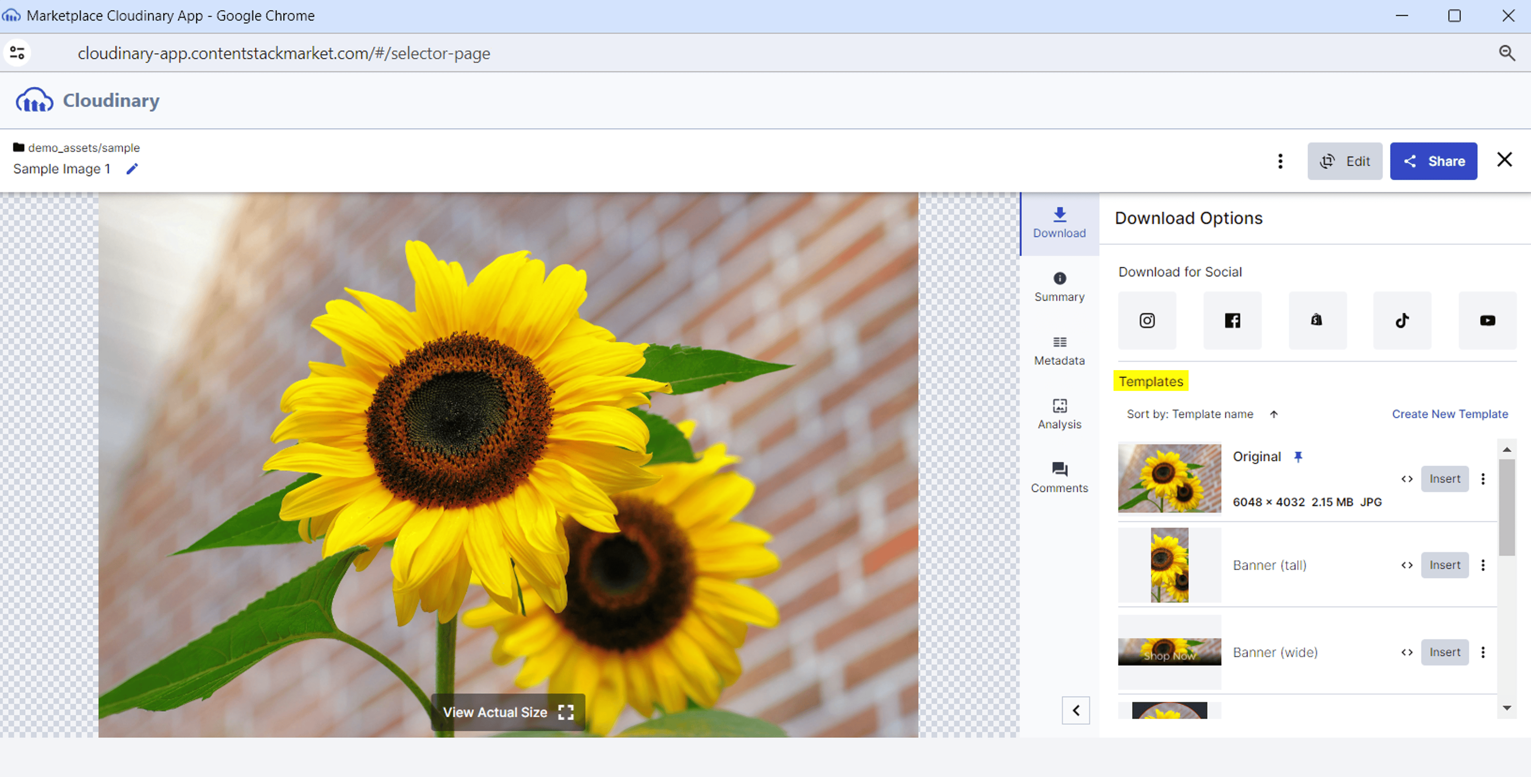The image size is (1531, 777).
Task: Open YouTube social download option
Action: pyautogui.click(x=1487, y=320)
